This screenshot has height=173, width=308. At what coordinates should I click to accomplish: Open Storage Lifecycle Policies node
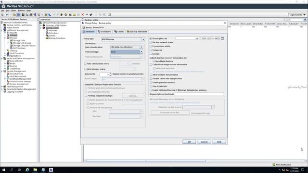tap(24, 46)
